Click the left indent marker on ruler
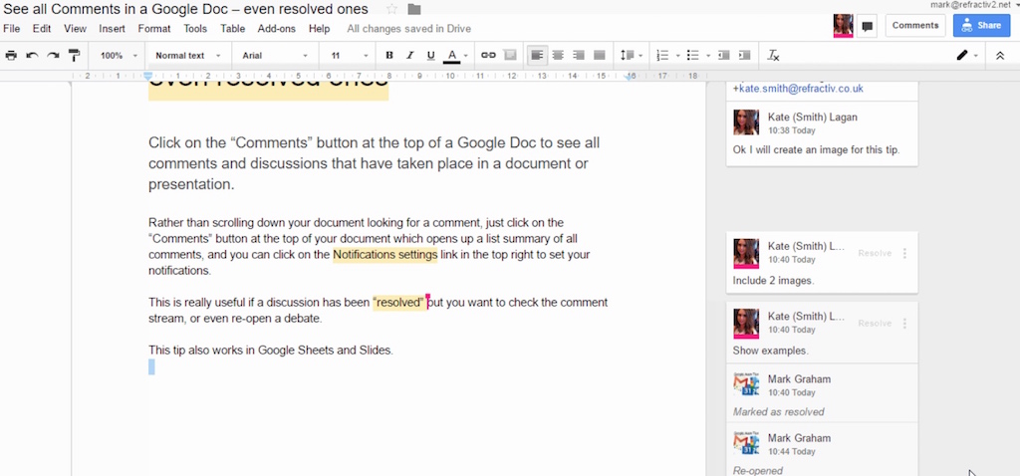 coord(148,76)
